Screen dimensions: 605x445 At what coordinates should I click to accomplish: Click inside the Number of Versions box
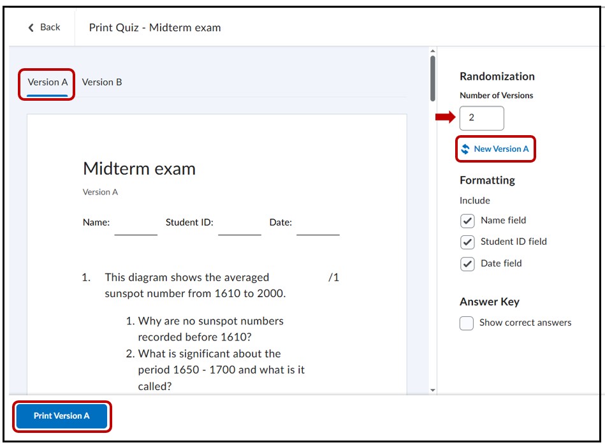pyautogui.click(x=481, y=118)
